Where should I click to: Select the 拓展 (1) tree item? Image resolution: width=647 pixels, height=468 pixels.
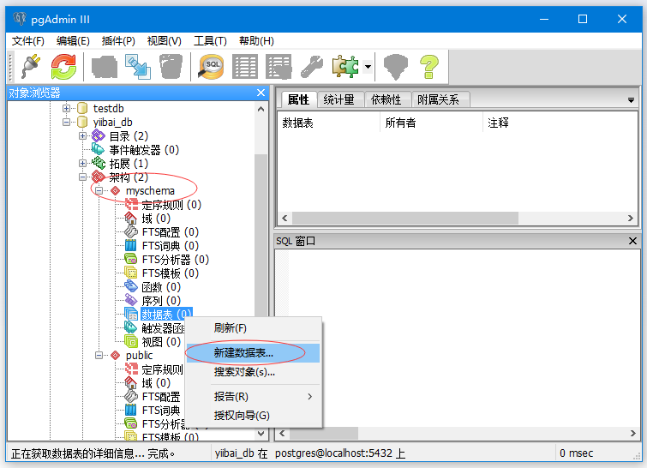click(x=128, y=163)
